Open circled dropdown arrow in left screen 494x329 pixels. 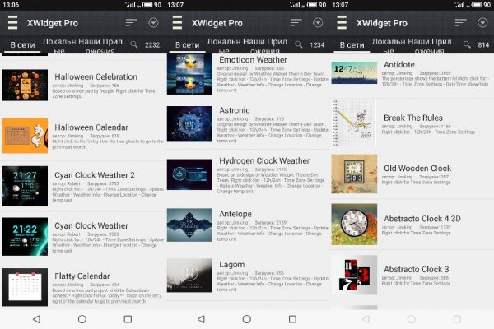tap(153, 23)
